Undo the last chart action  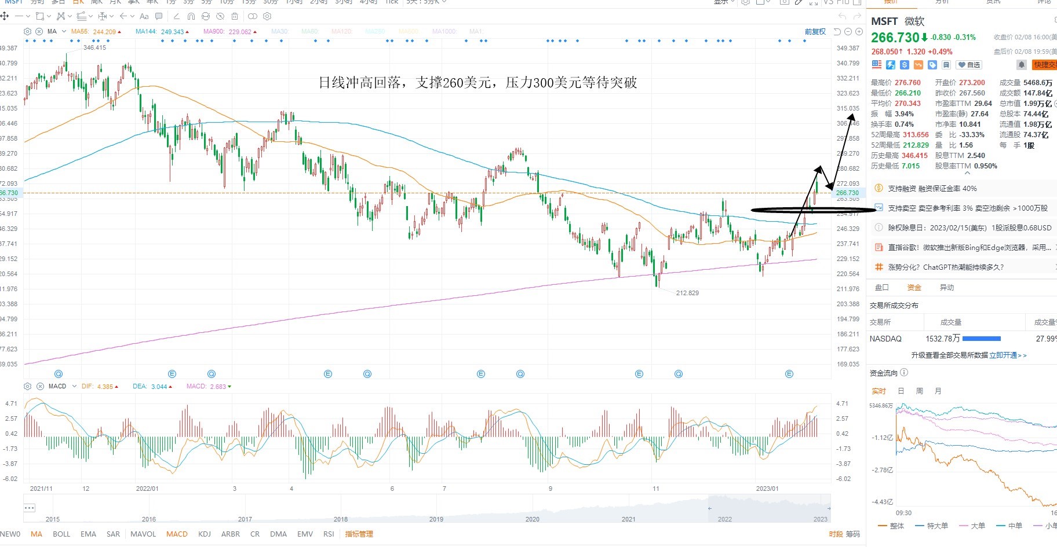click(842, 16)
